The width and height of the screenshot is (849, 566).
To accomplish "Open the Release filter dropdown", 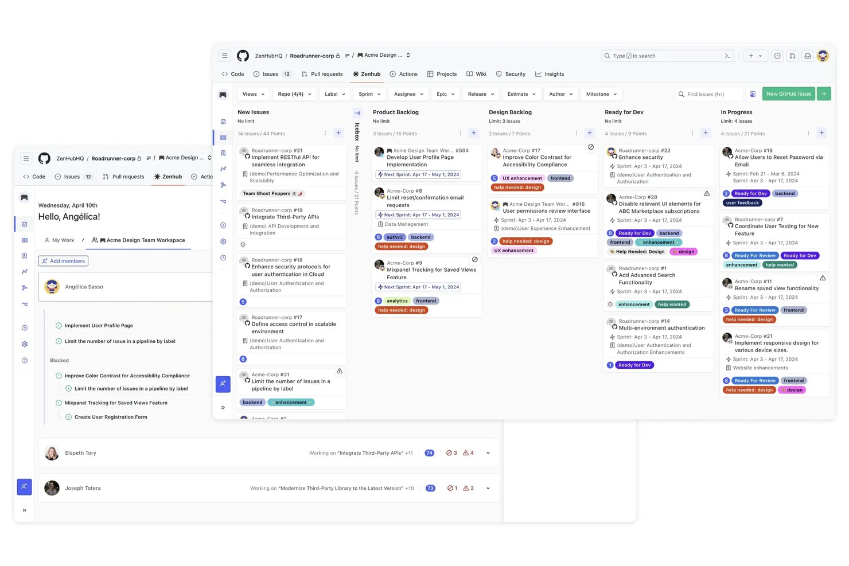I will (481, 94).
